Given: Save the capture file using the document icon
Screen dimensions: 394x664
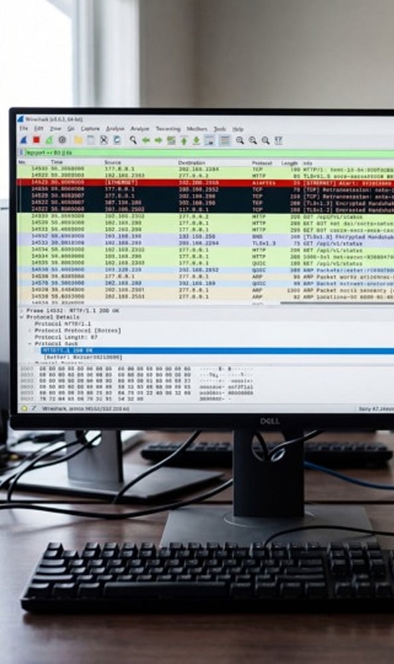Looking at the screenshot, I should (x=91, y=140).
